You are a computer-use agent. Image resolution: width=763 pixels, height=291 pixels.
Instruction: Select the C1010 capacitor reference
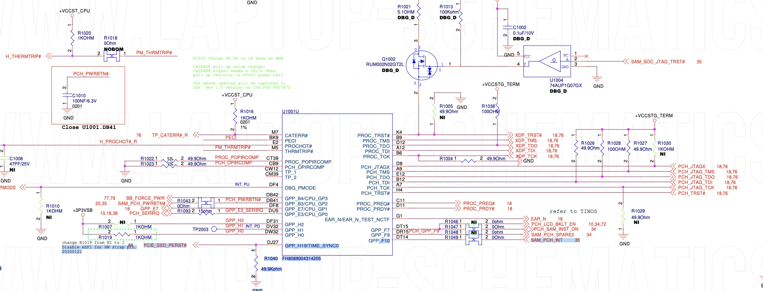(x=79, y=96)
